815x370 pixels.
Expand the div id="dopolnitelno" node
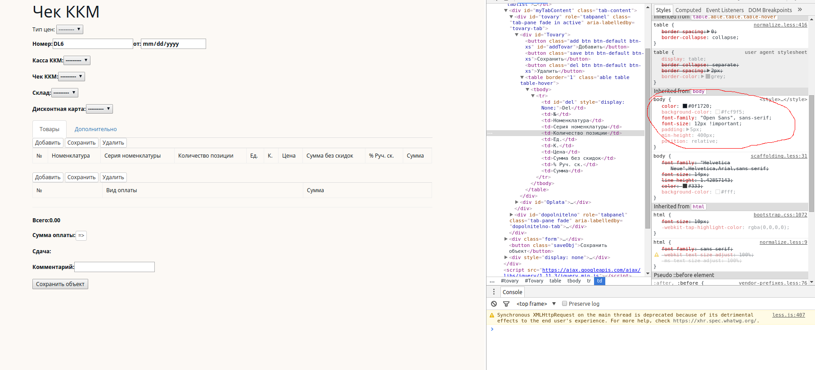click(x=511, y=215)
